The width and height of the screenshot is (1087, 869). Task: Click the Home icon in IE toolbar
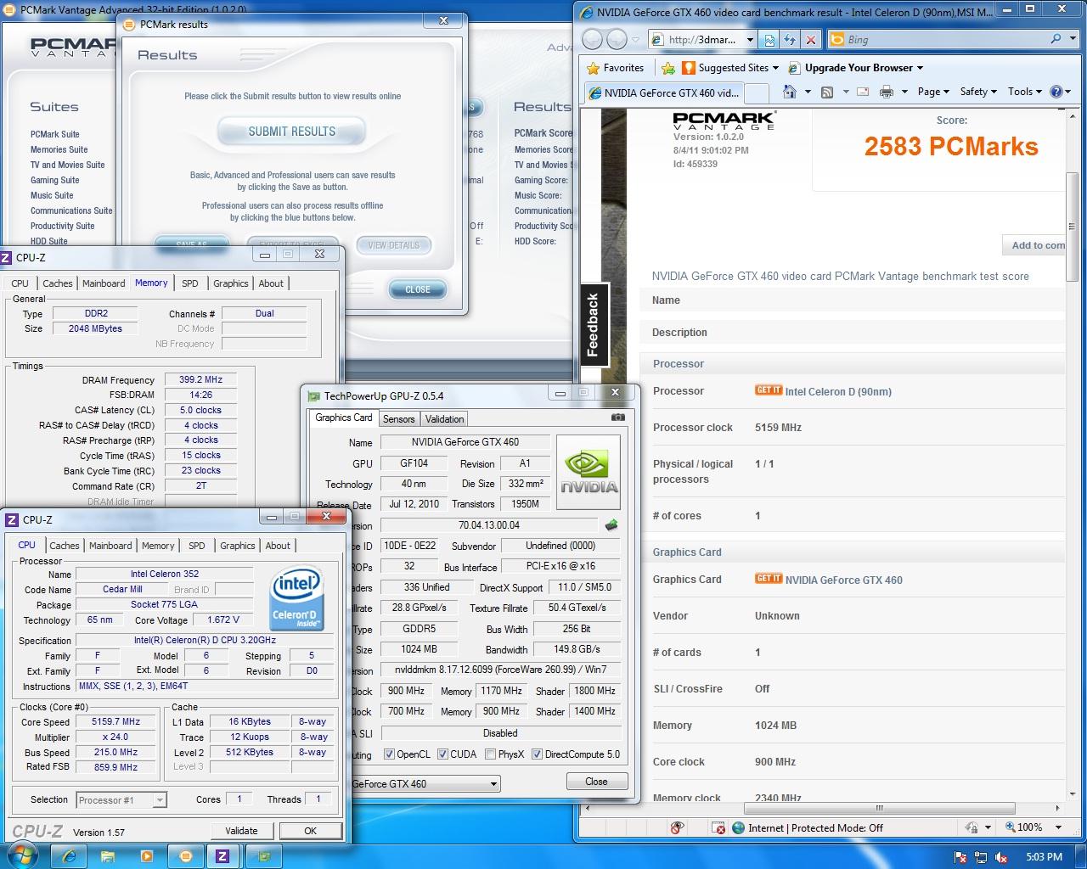(790, 92)
